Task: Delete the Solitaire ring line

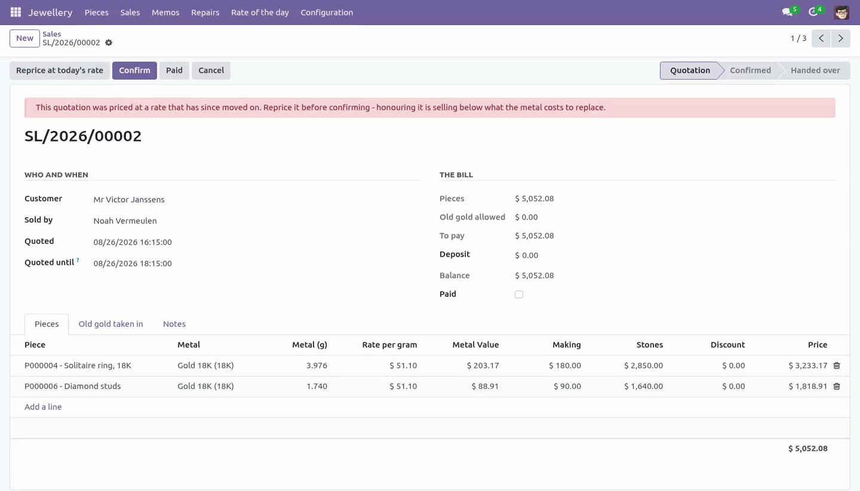Action: (x=837, y=366)
